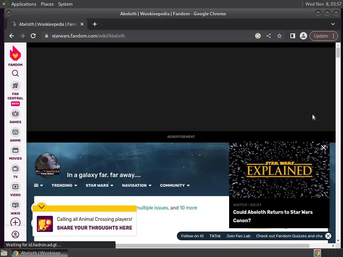Open the sidebar user profile icon

tap(15, 235)
